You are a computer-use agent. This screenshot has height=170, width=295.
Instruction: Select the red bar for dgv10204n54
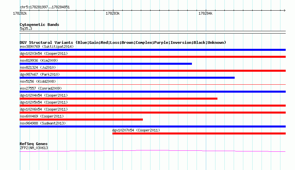coord(119,99)
